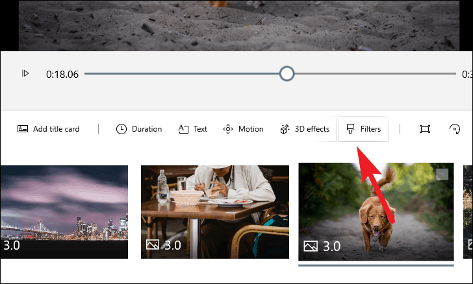Click the video preview of the sand
Viewport: 473px width, 284px height.
pyautogui.click(x=239, y=25)
